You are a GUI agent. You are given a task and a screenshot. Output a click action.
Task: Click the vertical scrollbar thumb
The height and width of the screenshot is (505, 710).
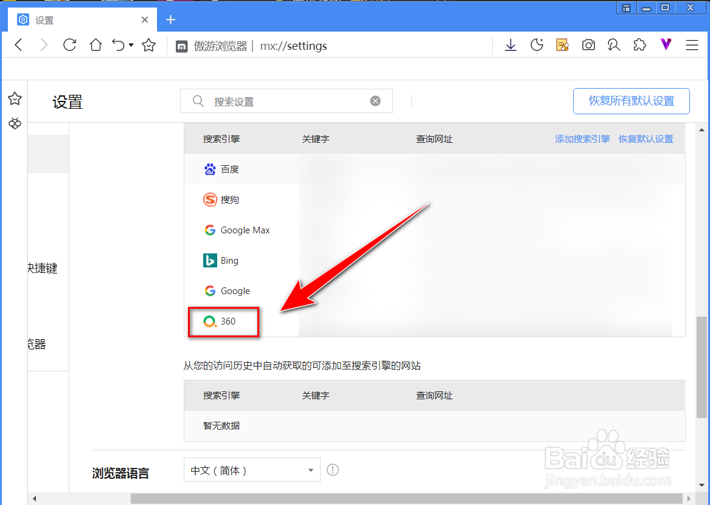pos(701,366)
